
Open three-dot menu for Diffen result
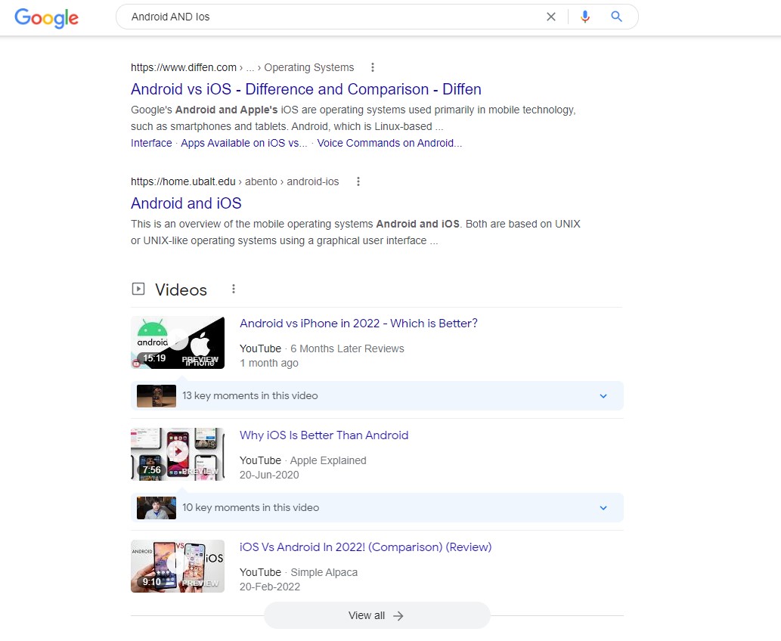click(373, 67)
